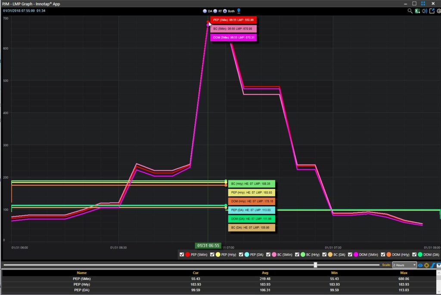Click the blue grid layout icon in title bar
This screenshot has width=441, height=295.
pyautogui.click(x=423, y=3)
